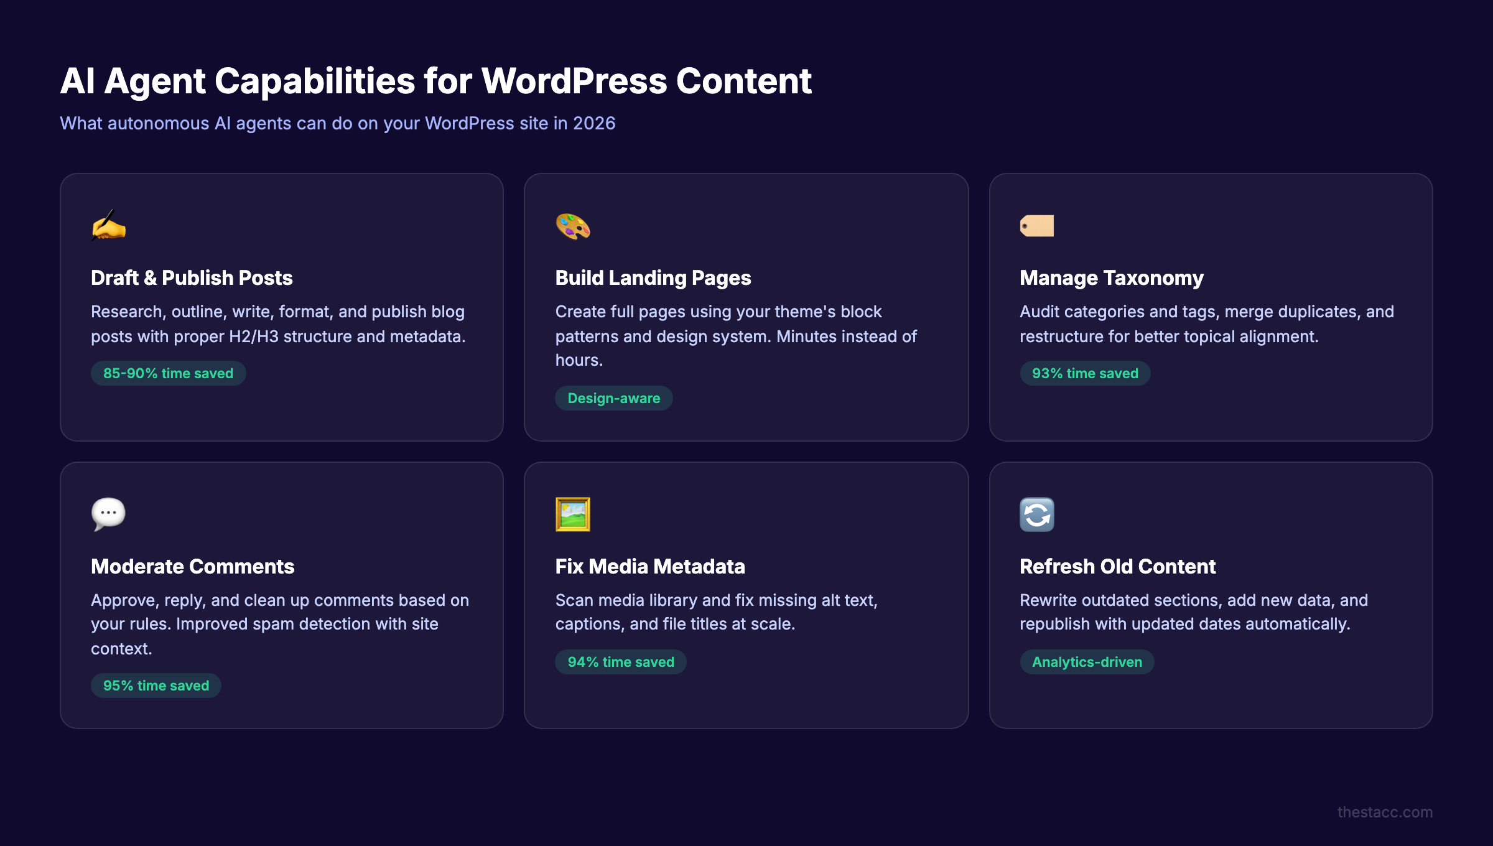Select the Build Landing Pages artist palette emoji
Viewport: 1493px width, 846px height.
(x=572, y=226)
